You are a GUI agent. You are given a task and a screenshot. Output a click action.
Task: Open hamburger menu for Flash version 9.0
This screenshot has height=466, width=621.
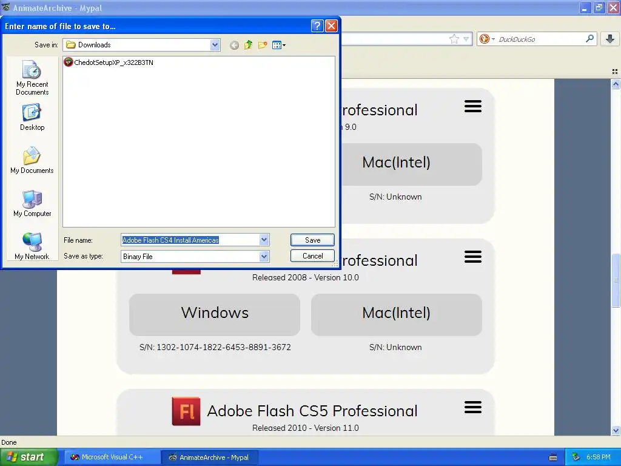pos(473,106)
